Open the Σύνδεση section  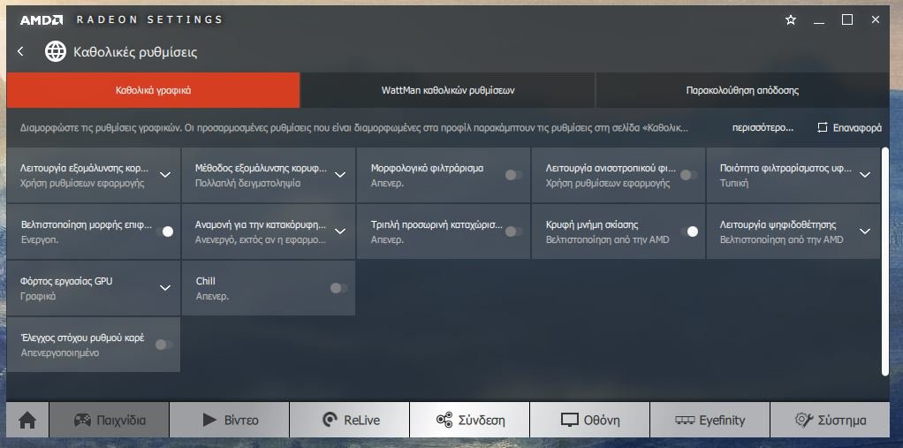(x=469, y=421)
